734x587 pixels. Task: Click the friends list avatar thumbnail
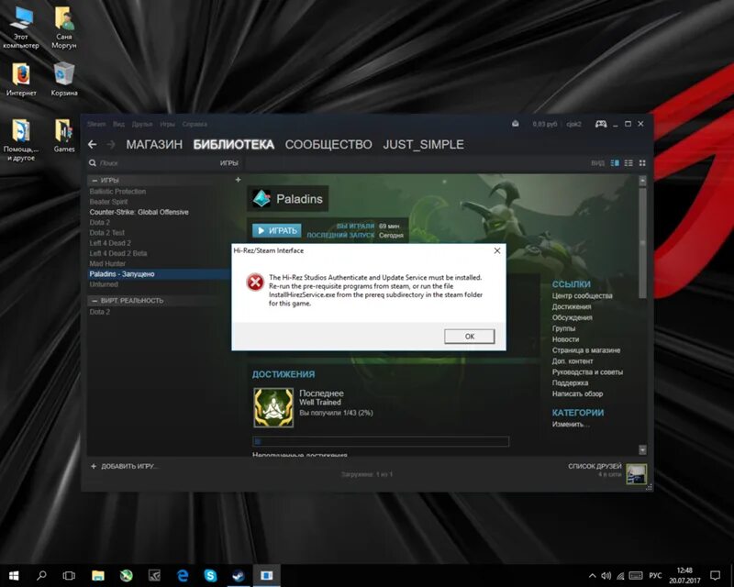coord(636,473)
